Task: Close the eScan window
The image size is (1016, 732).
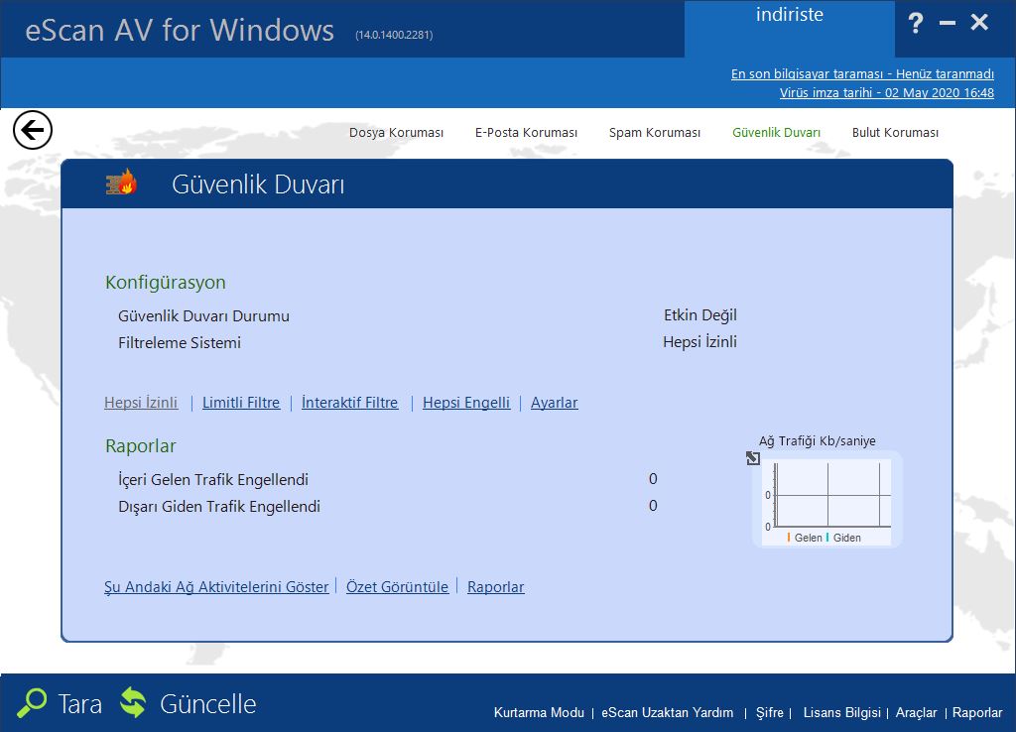Action: click(979, 23)
